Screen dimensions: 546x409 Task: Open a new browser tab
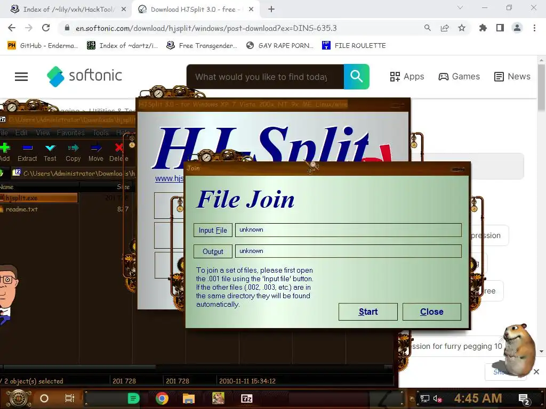pos(271,10)
